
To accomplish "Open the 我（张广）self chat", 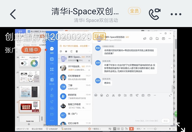I will (75, 115).
